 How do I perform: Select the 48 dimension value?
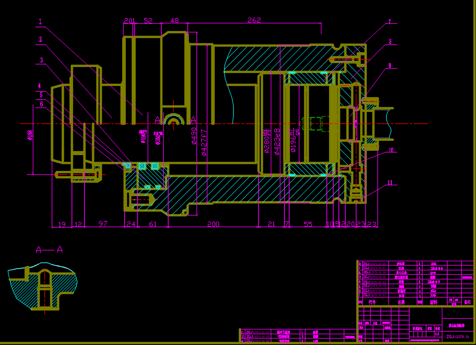point(175,21)
